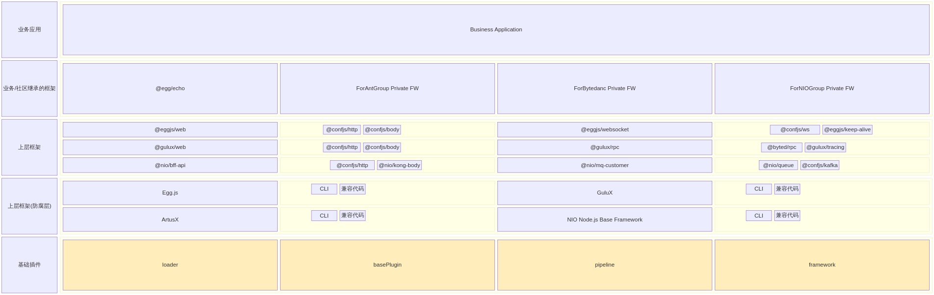
Task: Select 兼容代码 between ArtusX and NIO Node.js
Action: [x=353, y=216]
